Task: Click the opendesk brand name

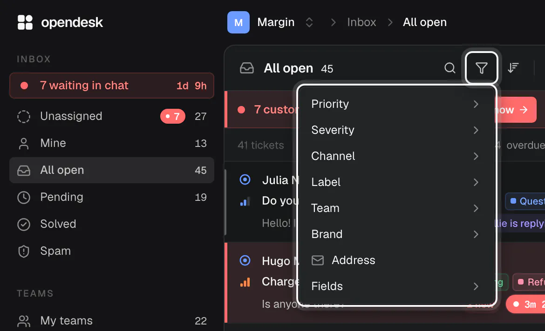Action: pyautogui.click(x=72, y=23)
